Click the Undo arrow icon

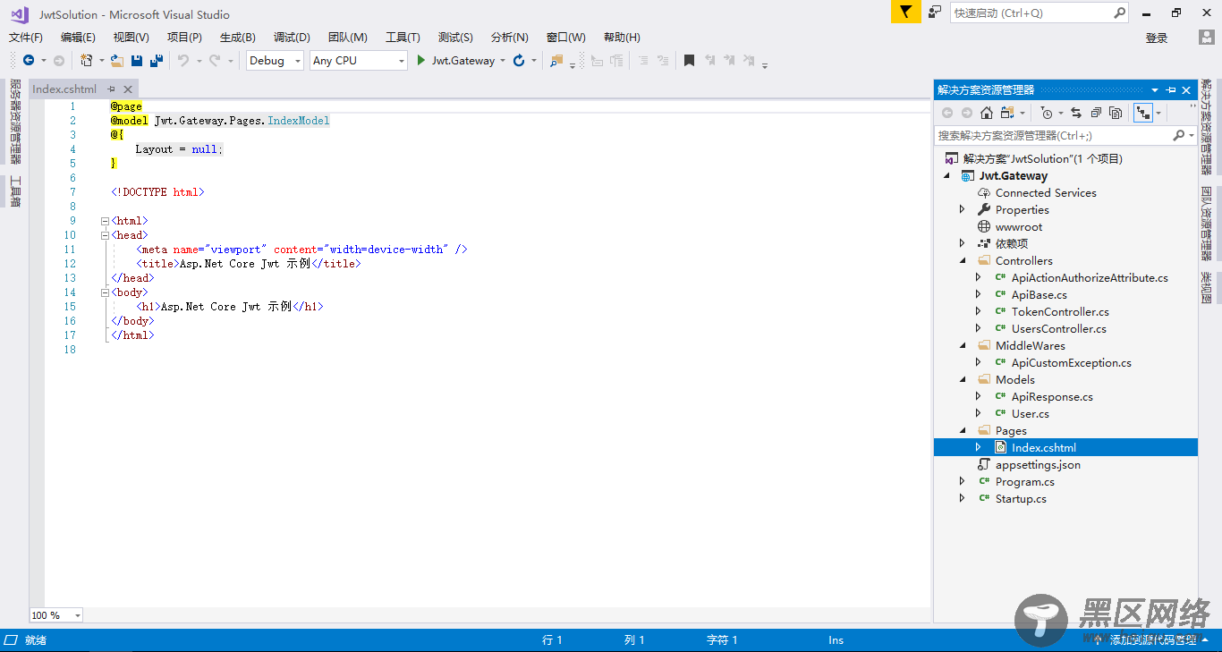pyautogui.click(x=182, y=61)
